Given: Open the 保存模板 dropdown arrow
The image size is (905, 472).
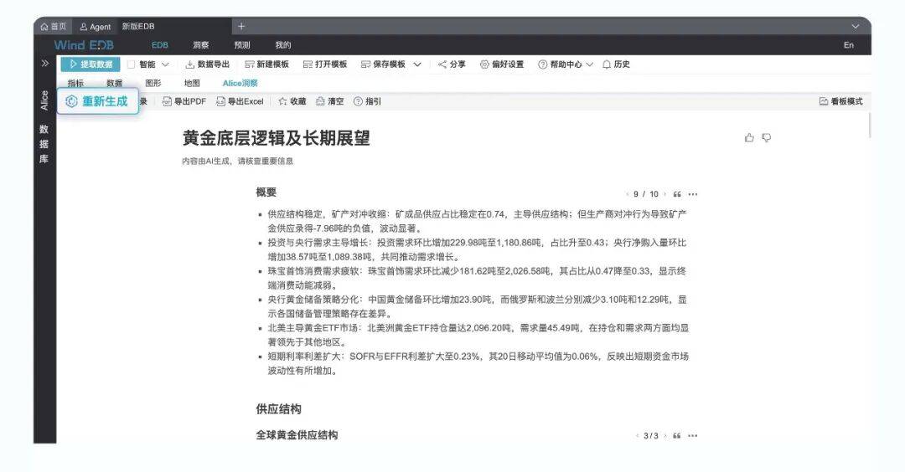Looking at the screenshot, I should 417,64.
